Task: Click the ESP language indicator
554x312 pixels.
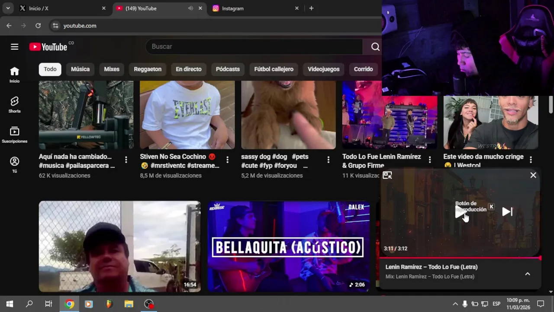Action: 496,304
